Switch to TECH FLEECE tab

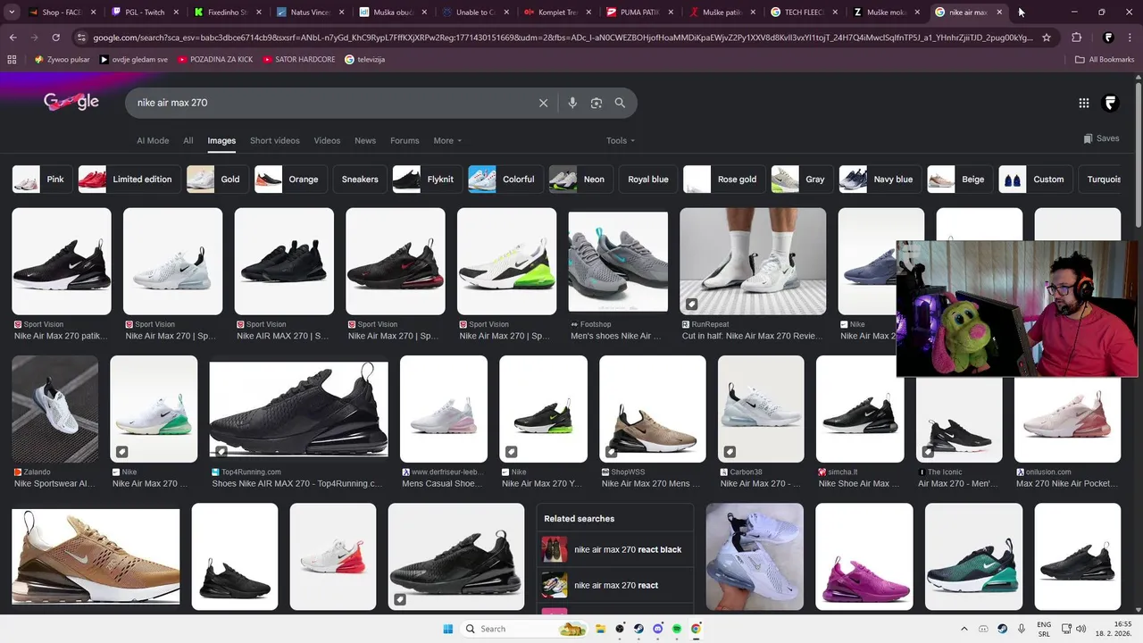click(803, 13)
